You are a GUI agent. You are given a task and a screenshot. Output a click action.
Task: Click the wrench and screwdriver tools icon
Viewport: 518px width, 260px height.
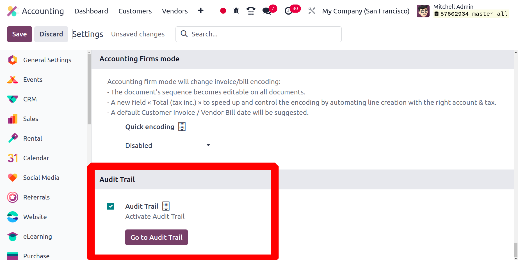312,11
